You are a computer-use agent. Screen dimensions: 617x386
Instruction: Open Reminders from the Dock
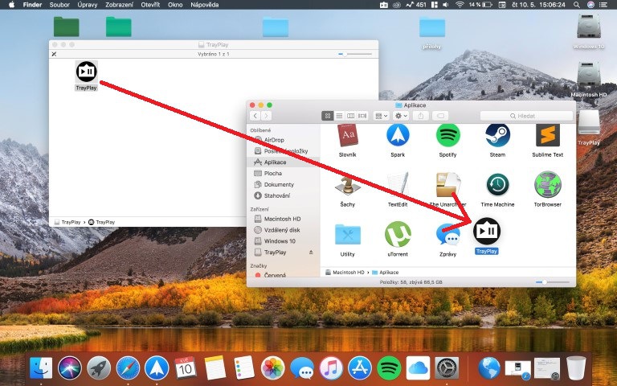(x=244, y=368)
